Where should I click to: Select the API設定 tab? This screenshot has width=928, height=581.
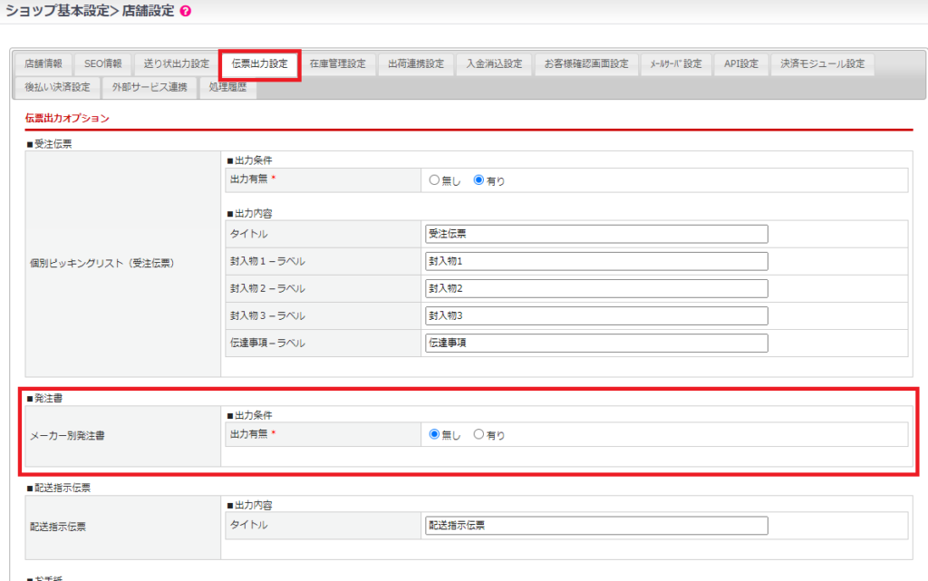(740, 64)
